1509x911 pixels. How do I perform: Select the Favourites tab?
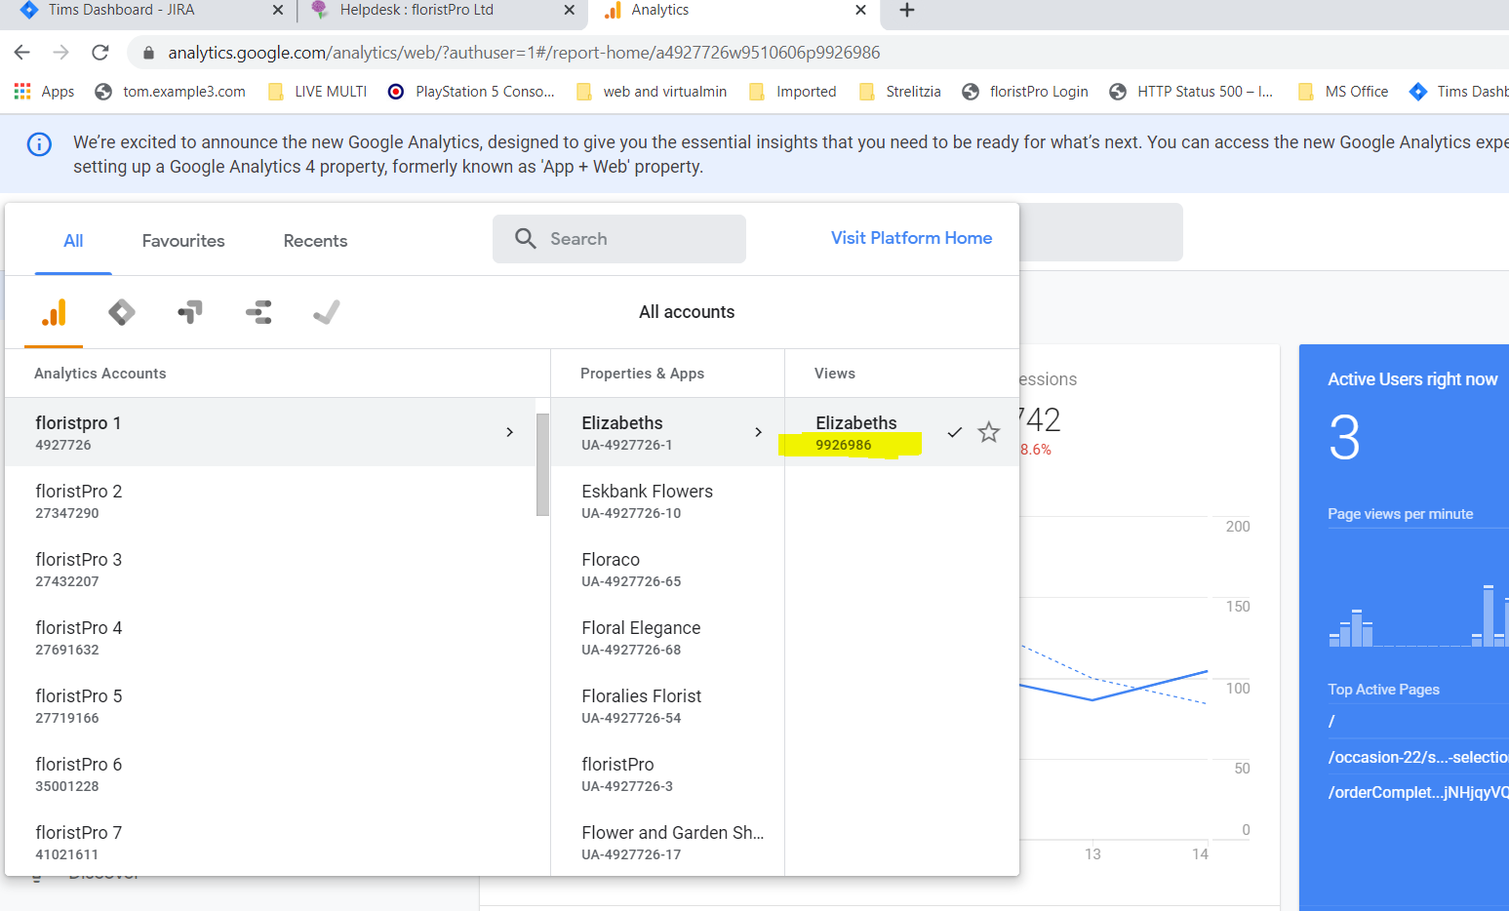point(183,241)
